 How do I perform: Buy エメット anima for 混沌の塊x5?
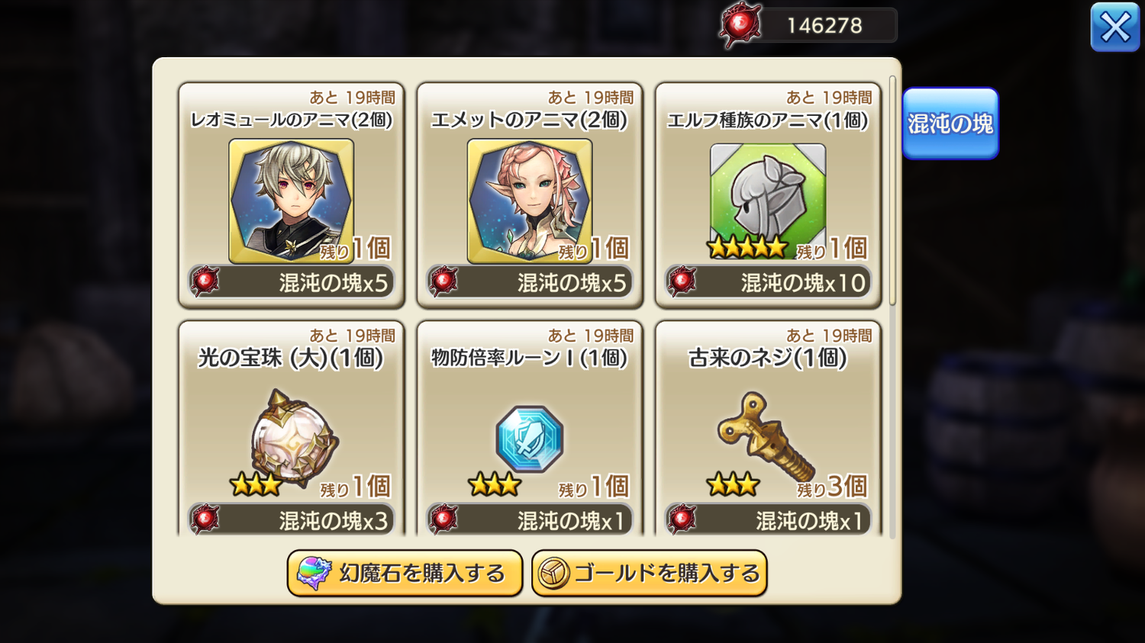click(530, 282)
